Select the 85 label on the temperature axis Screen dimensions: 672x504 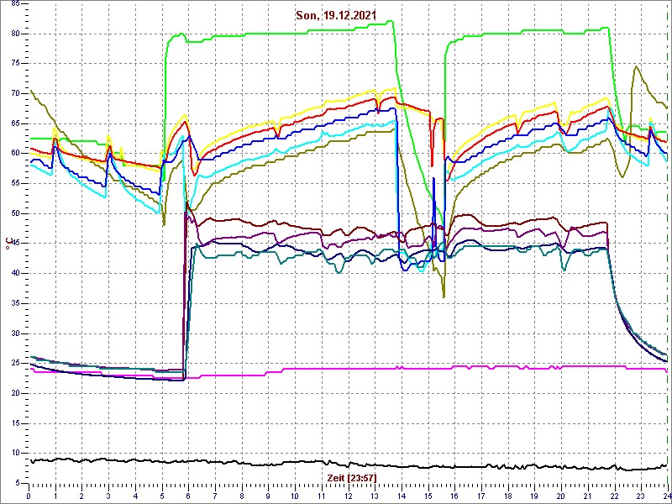click(x=15, y=4)
